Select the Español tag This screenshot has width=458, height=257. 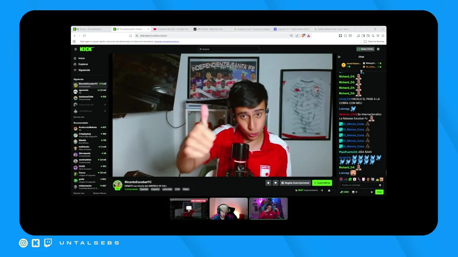pyautogui.click(x=155, y=189)
